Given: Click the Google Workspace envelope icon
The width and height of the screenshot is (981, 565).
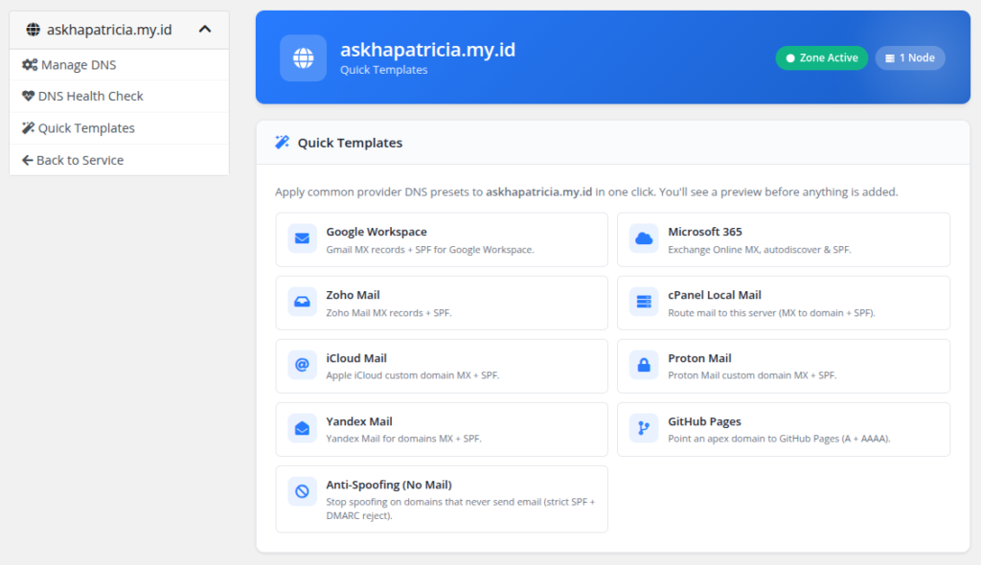Looking at the screenshot, I should pyautogui.click(x=302, y=238).
